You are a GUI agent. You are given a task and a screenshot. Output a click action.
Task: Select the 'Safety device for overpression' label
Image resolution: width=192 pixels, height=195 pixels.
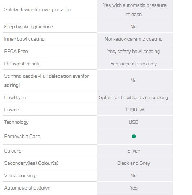tap(37, 9)
